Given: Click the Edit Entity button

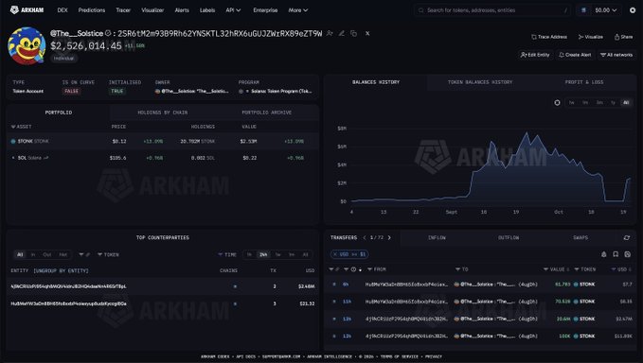Looking at the screenshot, I should [x=535, y=55].
